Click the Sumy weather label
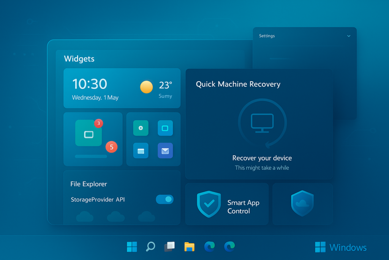389x260 pixels. click(x=165, y=96)
